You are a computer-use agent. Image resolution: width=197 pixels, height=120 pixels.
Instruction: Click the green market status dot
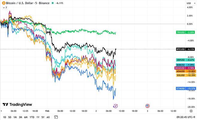53,3
